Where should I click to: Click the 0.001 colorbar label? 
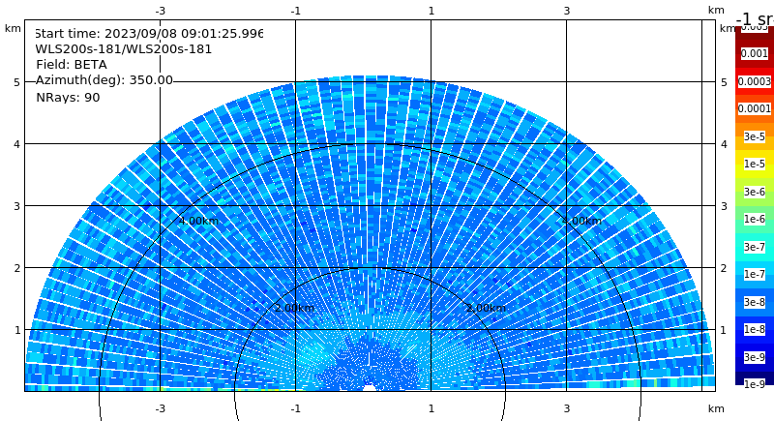(755, 53)
